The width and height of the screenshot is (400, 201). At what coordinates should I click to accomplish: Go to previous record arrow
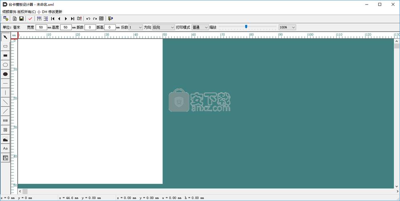coord(59,18)
